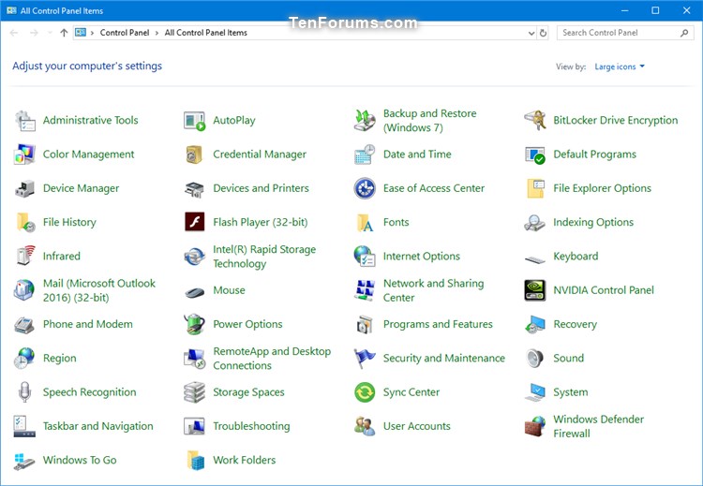Image resolution: width=703 pixels, height=486 pixels.
Task: Open the Flash Player icon
Action: pos(195,222)
